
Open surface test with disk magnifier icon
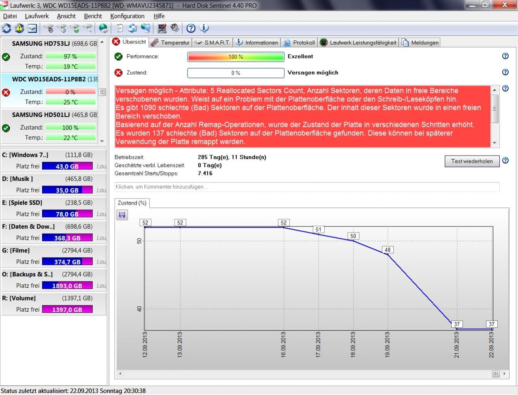(x=87, y=28)
